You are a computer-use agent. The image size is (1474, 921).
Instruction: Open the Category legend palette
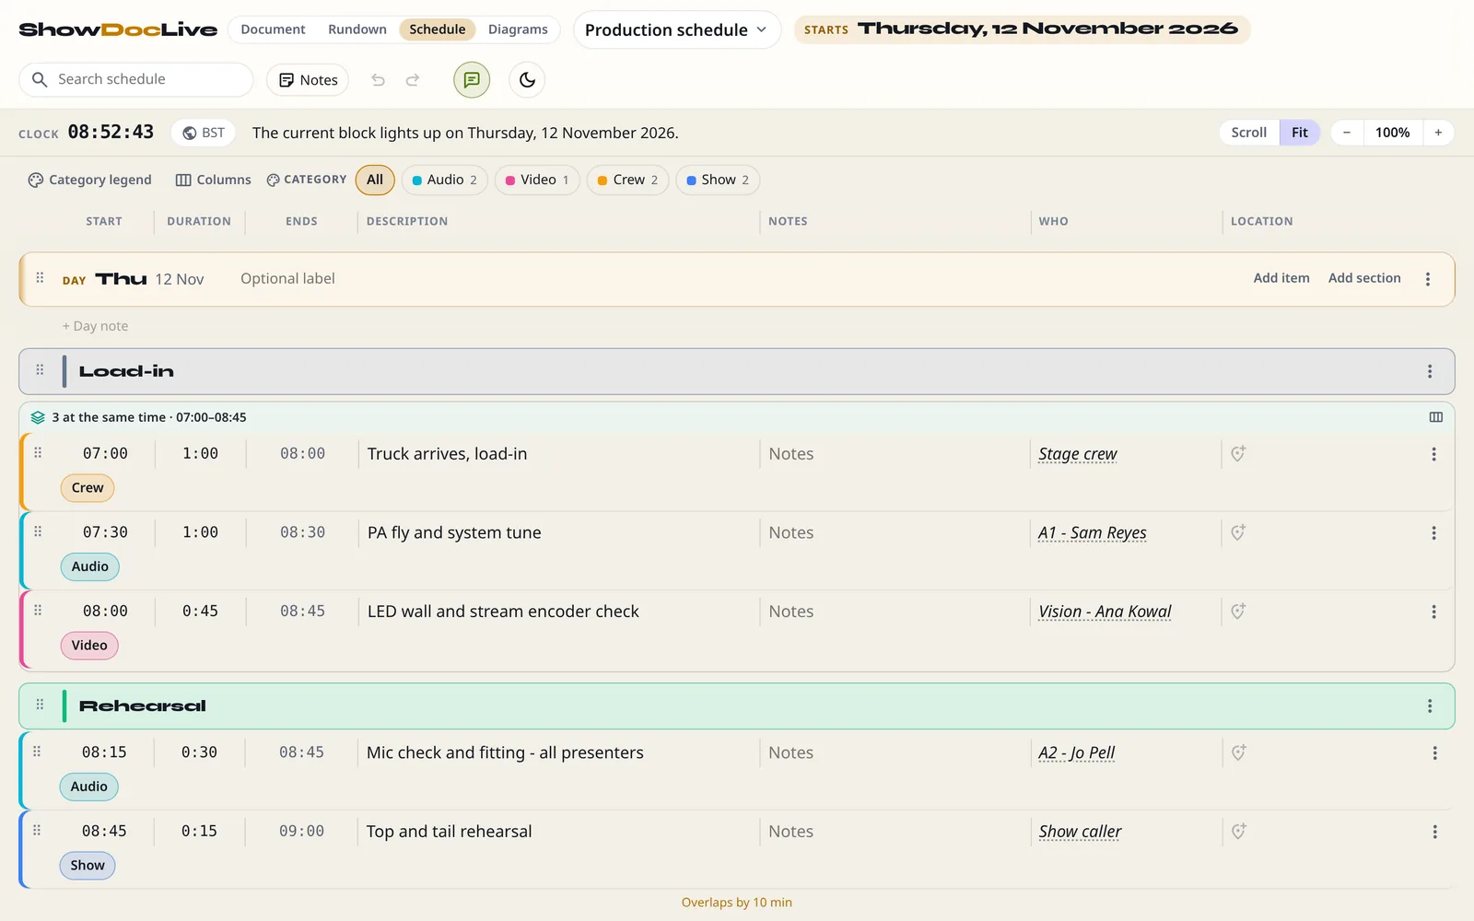(89, 180)
